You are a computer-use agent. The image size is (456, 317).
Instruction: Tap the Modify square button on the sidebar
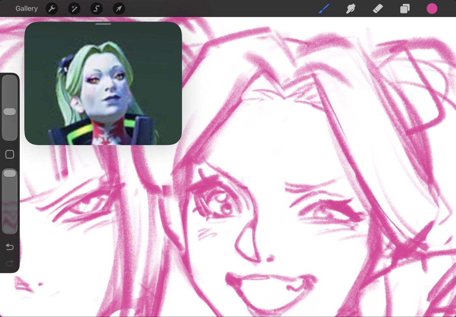10,154
